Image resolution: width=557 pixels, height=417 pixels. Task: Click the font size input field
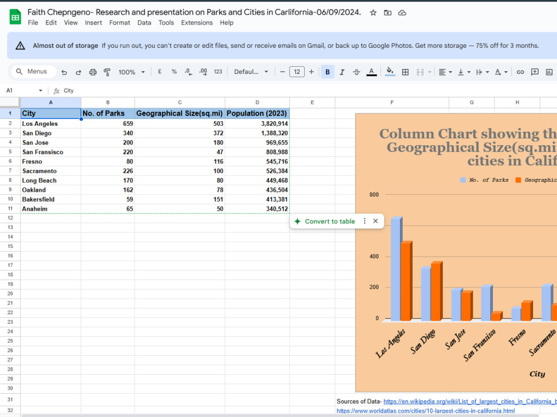click(x=297, y=72)
